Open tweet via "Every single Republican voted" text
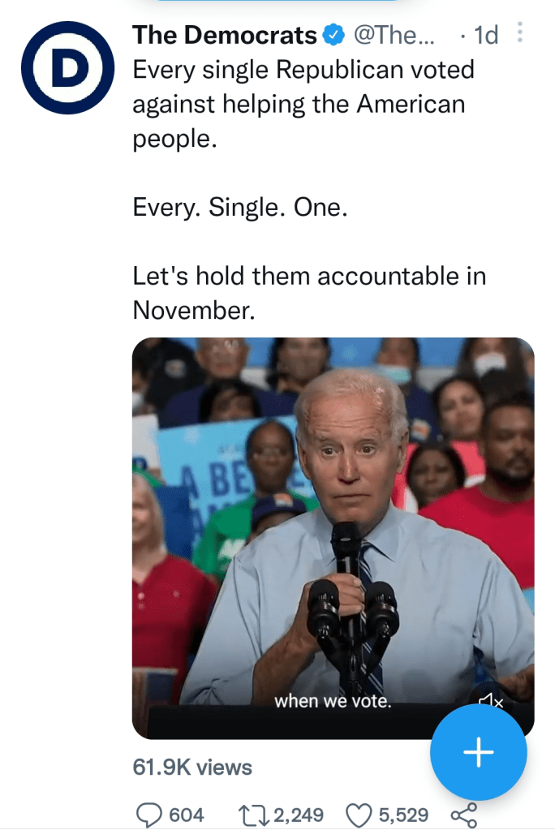The width and height of the screenshot is (555, 830). pyautogui.click(x=303, y=71)
